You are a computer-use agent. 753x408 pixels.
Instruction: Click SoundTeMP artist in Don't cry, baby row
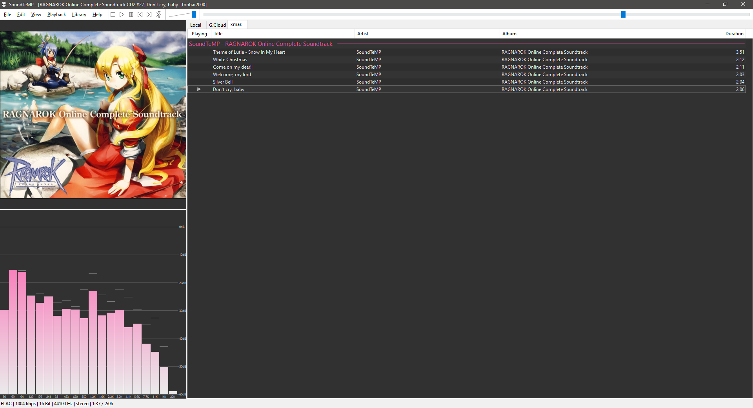point(369,89)
